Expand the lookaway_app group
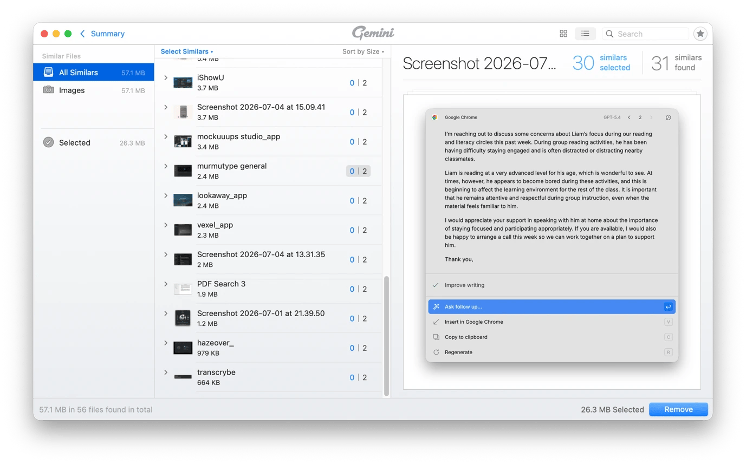 coord(166,195)
